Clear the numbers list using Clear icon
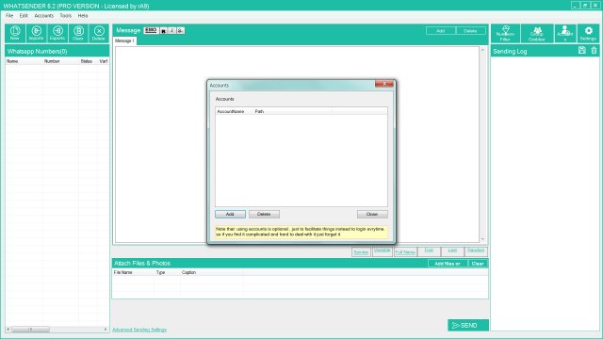The width and height of the screenshot is (603, 339). [78, 33]
